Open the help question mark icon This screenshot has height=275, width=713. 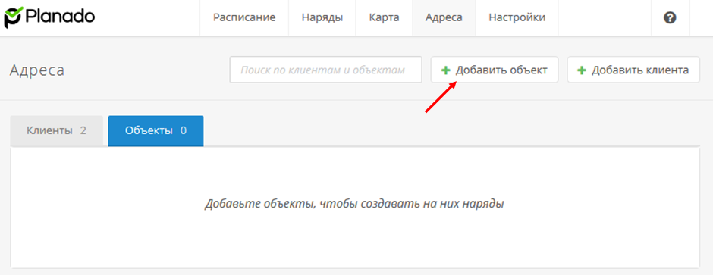(x=670, y=17)
